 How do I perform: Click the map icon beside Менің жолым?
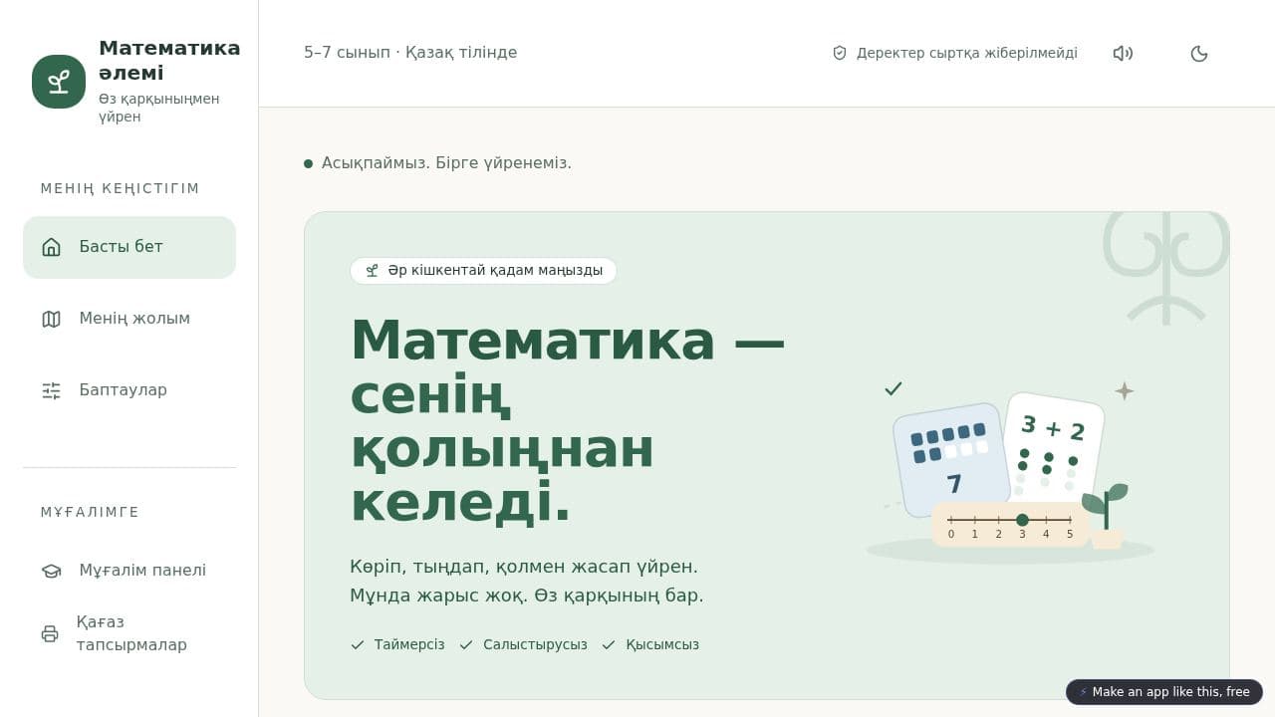(x=52, y=319)
